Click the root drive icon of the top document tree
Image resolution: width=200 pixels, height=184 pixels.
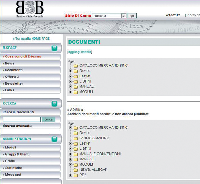(x=71, y=61)
